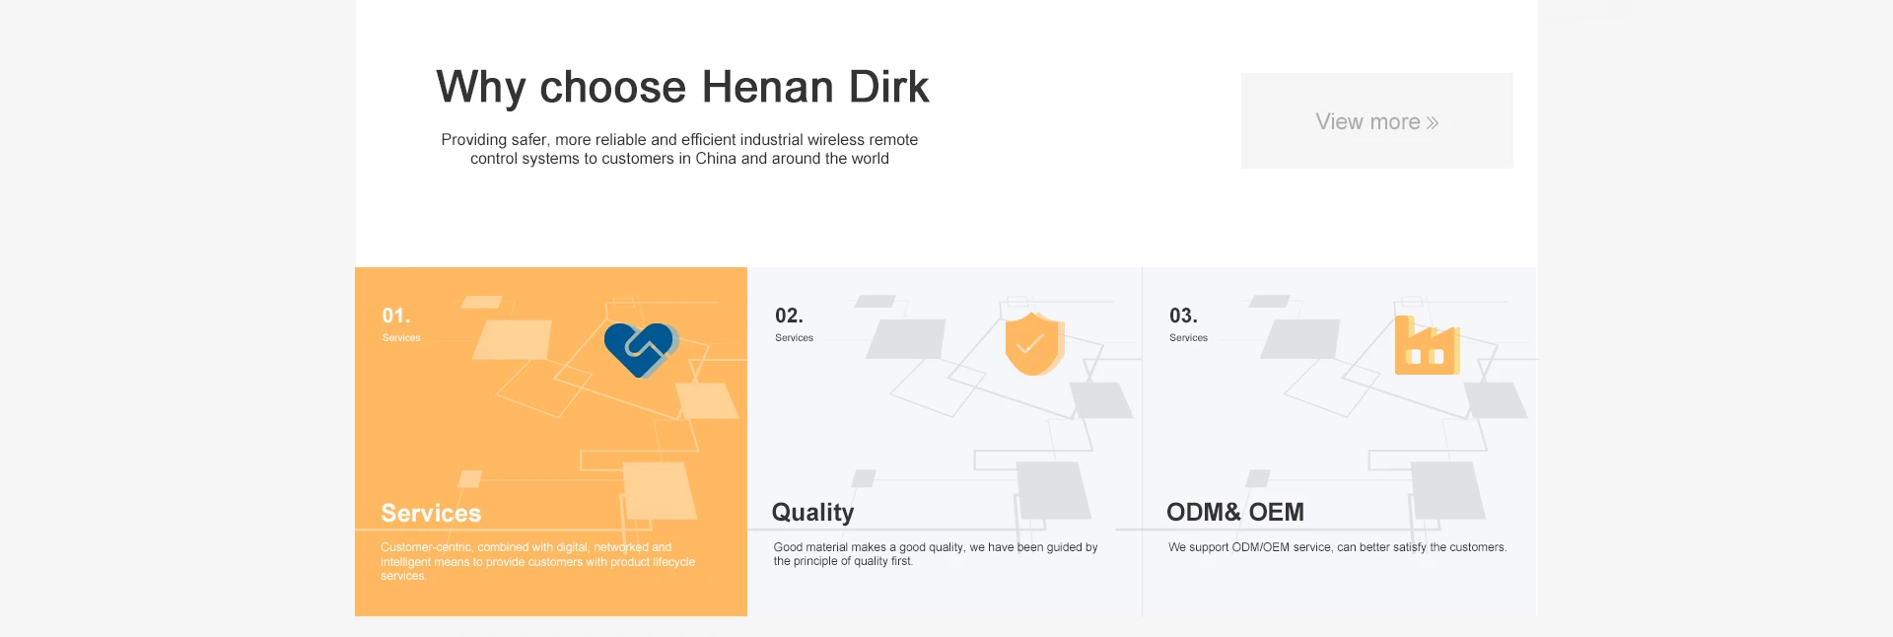Click the double chevron beside View more

click(1433, 122)
